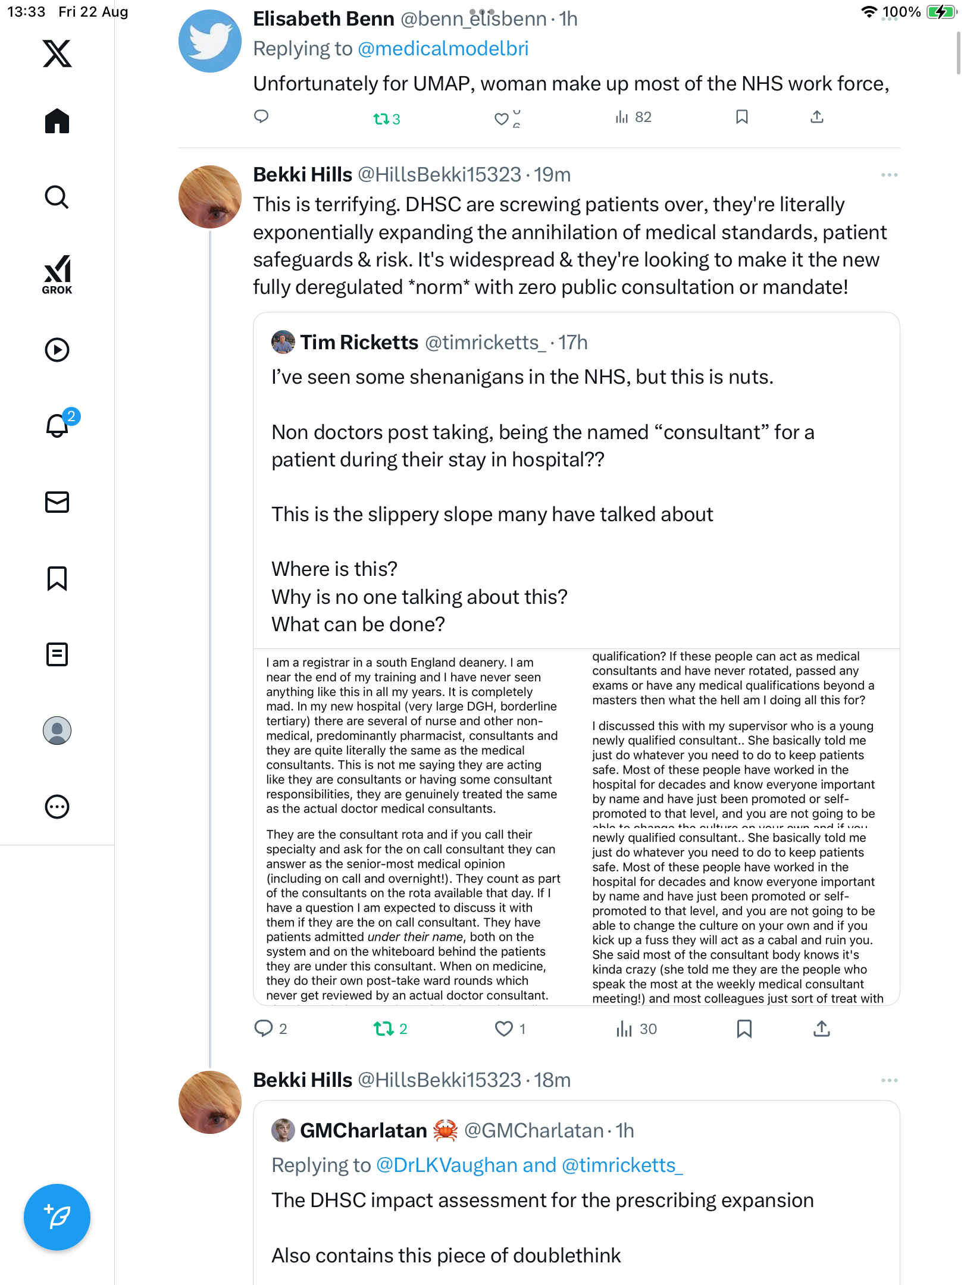The height and width of the screenshot is (1285, 964).
Task: Open the video tab icon
Action: point(57,350)
